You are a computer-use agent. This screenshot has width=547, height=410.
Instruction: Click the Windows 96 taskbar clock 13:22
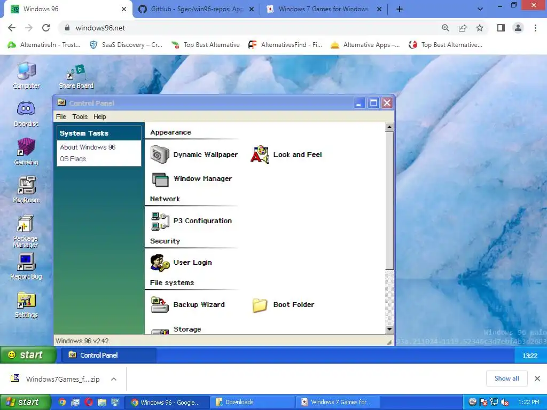529,356
